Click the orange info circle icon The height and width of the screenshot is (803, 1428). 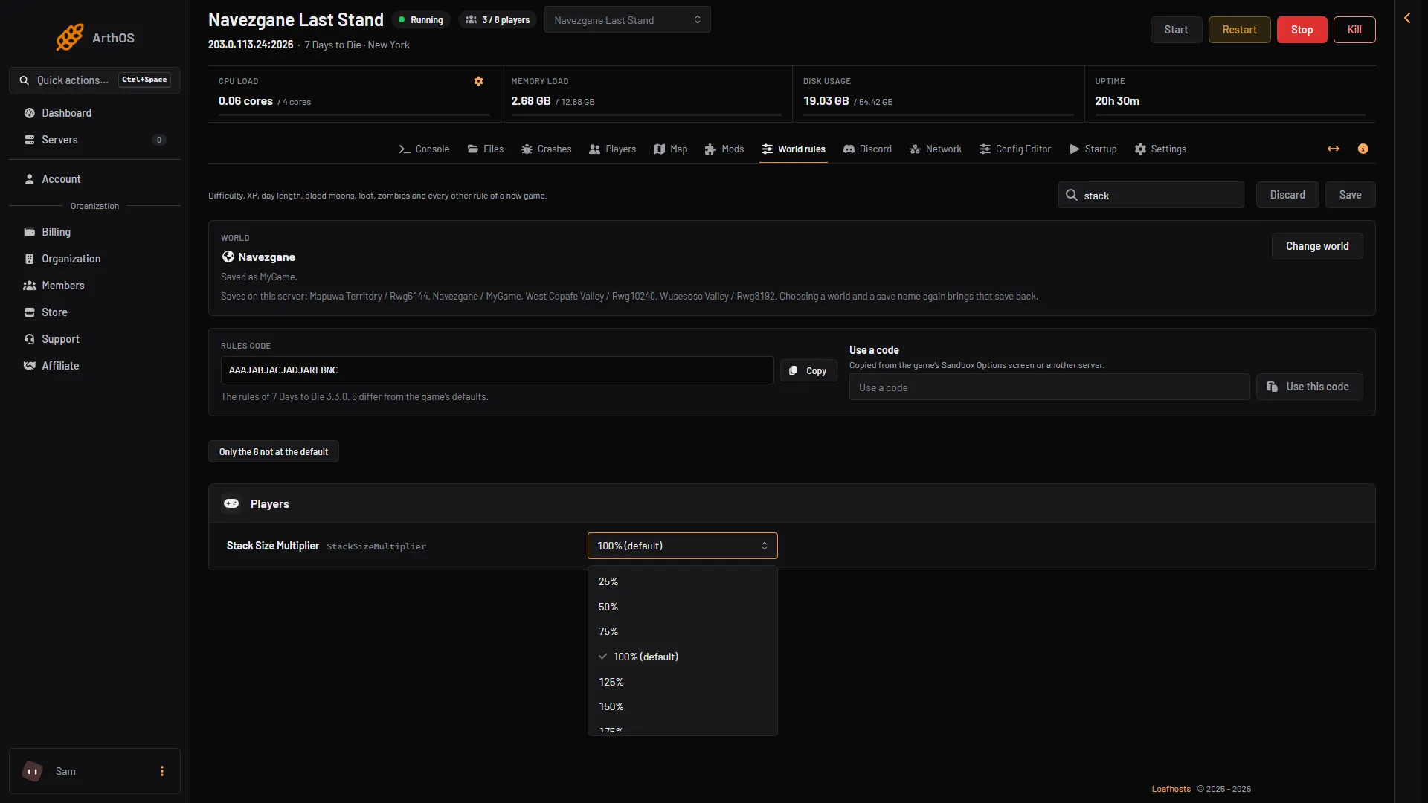click(1363, 149)
